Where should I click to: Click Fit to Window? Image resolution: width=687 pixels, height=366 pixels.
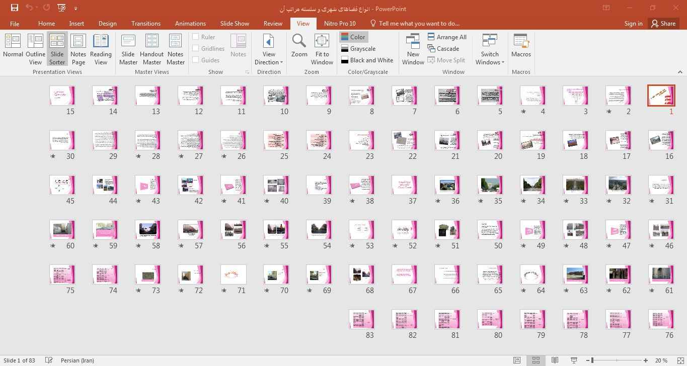[x=322, y=48]
